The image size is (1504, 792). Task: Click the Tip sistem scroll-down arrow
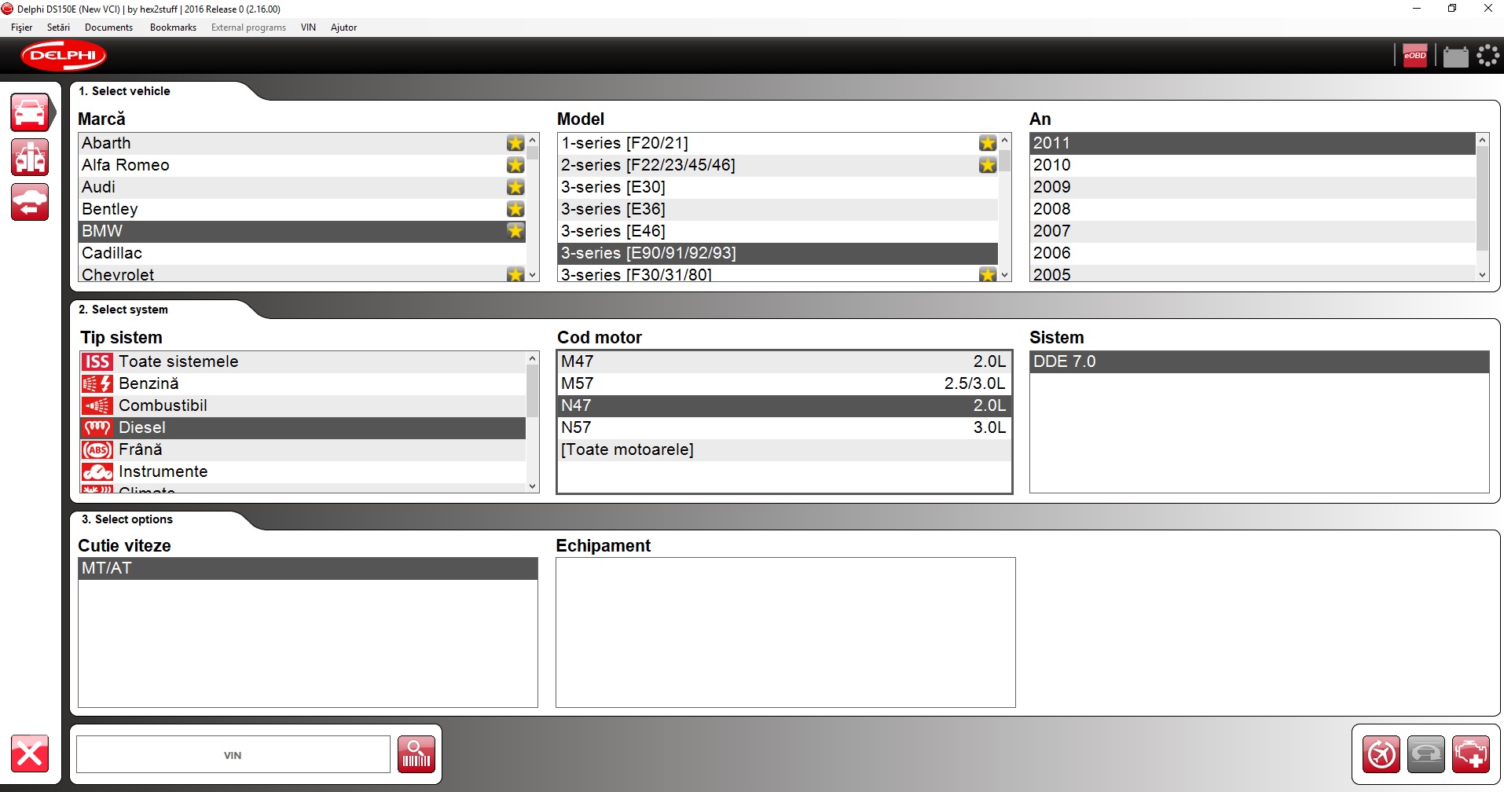pos(533,486)
